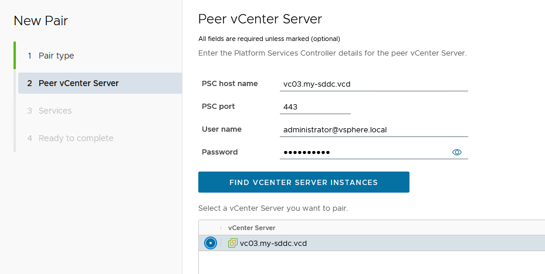
Task: Click the New Pair wizard title
Action: click(40, 21)
